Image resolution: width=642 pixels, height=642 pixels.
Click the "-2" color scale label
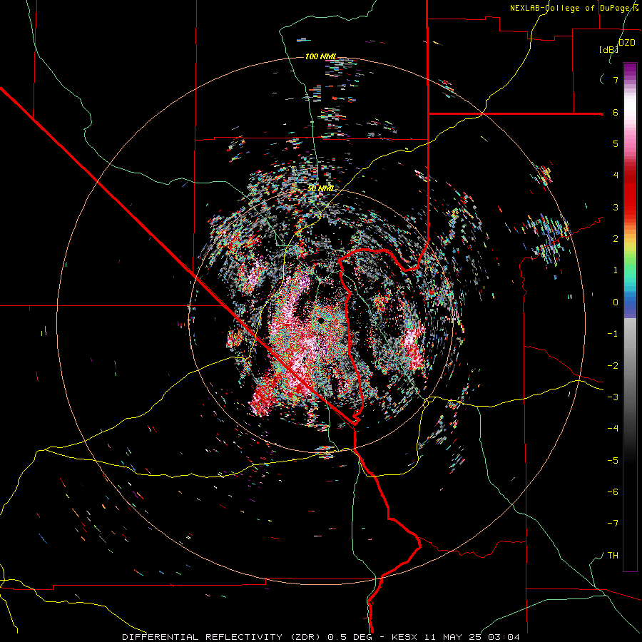click(613, 365)
